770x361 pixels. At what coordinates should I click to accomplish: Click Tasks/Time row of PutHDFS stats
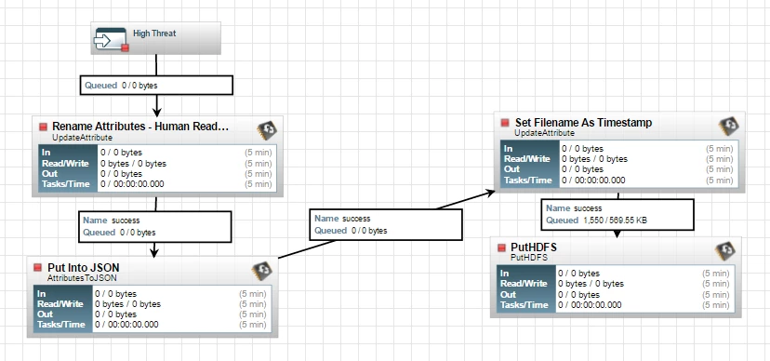point(616,305)
